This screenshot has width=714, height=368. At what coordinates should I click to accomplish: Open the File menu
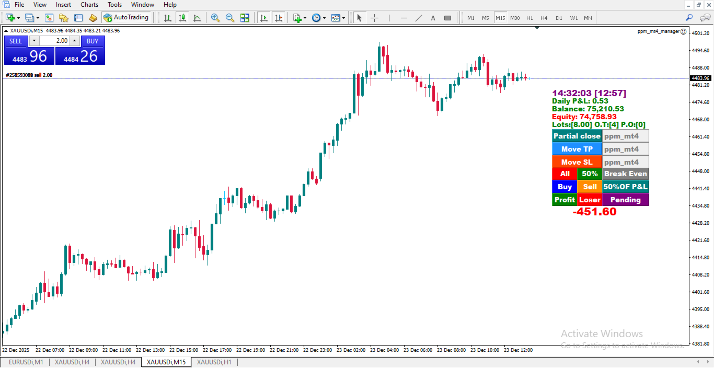[x=19, y=5]
